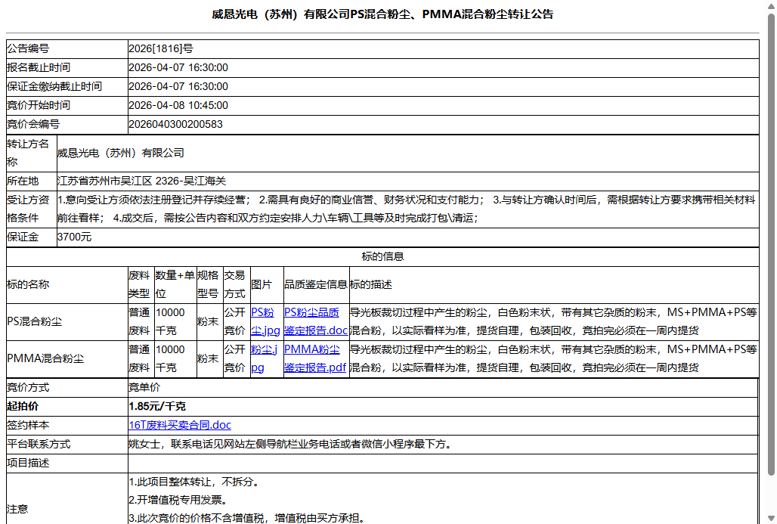
Task: Click the 起拍价 label
Action: tap(23, 407)
